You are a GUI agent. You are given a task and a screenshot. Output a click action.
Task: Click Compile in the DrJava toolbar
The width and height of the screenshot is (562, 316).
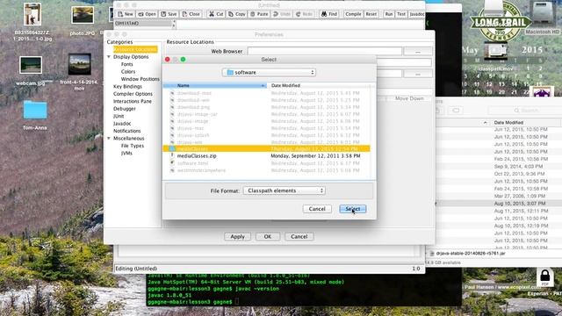click(x=353, y=14)
